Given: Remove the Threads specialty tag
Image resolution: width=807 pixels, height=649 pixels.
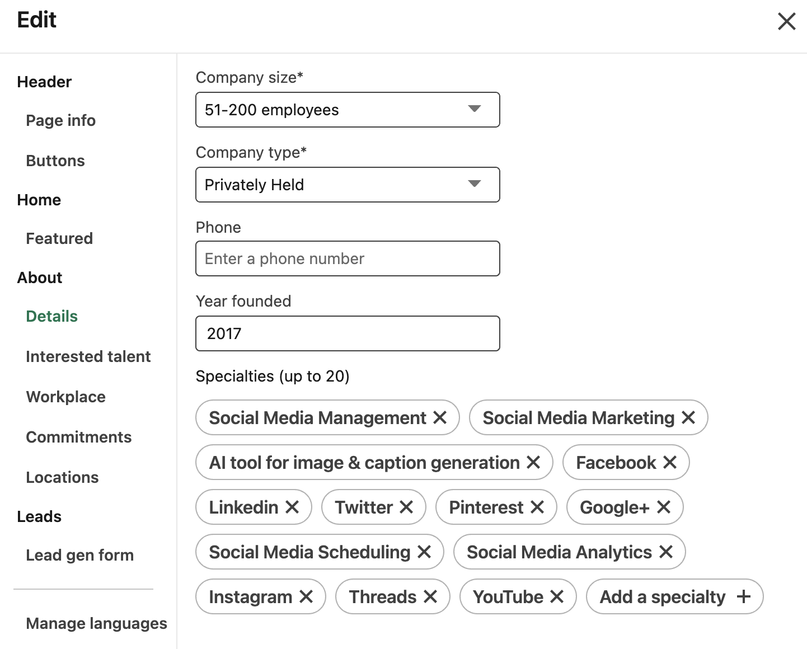Looking at the screenshot, I should coord(430,596).
